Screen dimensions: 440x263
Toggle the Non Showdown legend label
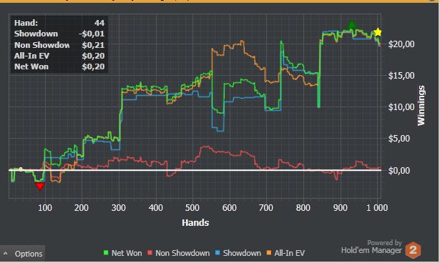click(182, 253)
